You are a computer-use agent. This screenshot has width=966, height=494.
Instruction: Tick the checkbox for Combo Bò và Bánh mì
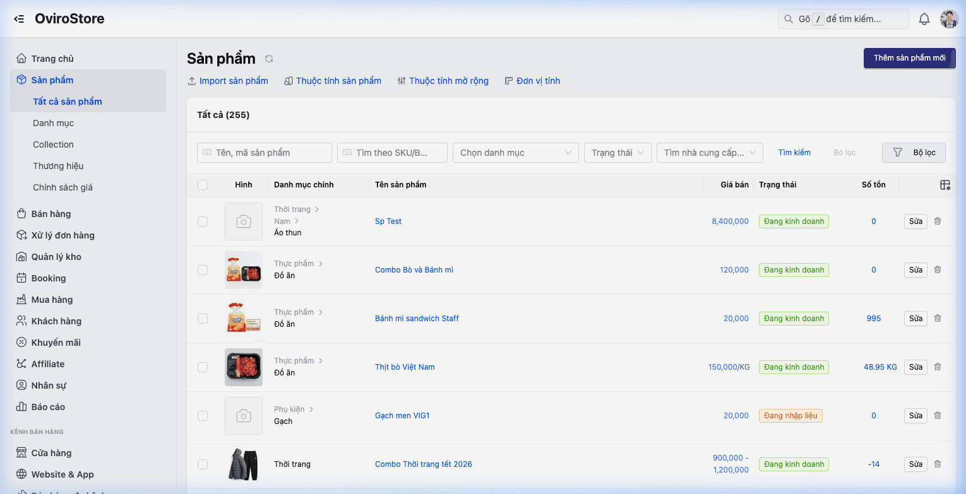pos(203,269)
